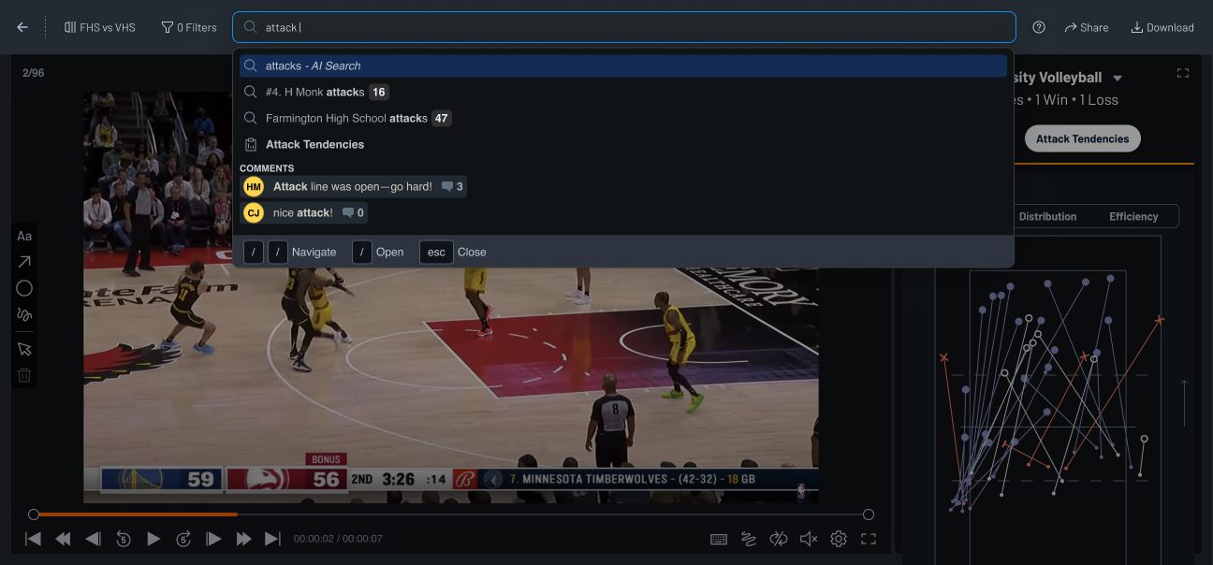Step back one frame
The image size is (1213, 565).
93,539
